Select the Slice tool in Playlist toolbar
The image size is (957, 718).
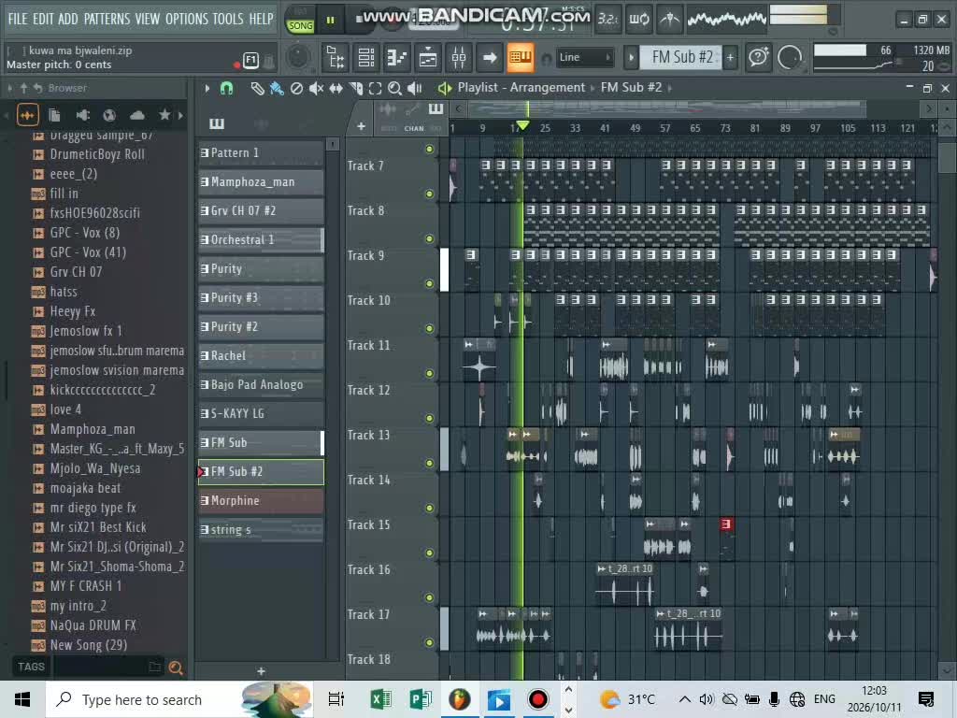pyautogui.click(x=356, y=89)
